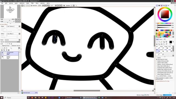
Task: Click the black foreground color swatch
Action: (170, 42)
